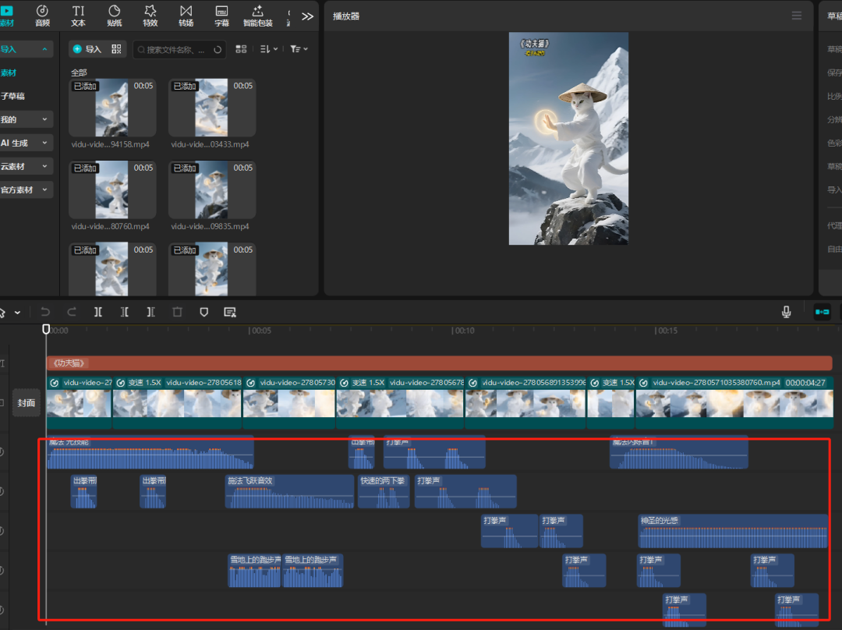This screenshot has height=630, width=842.
Task: Open the 音频 audio tab
Action: 42,15
